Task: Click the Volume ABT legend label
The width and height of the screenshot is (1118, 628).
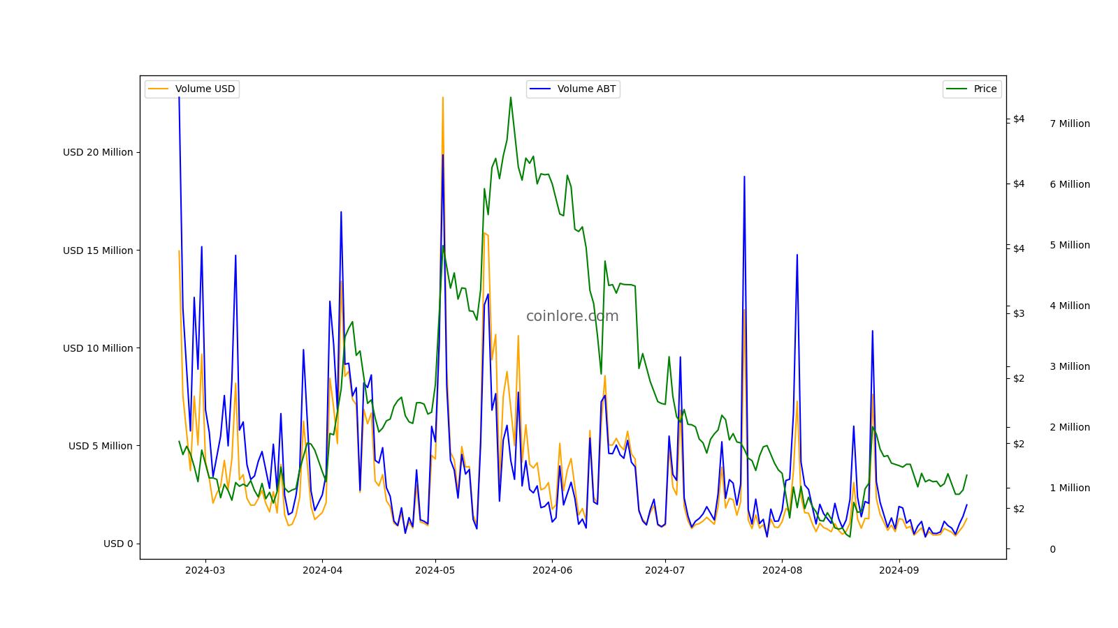Action: coord(586,89)
